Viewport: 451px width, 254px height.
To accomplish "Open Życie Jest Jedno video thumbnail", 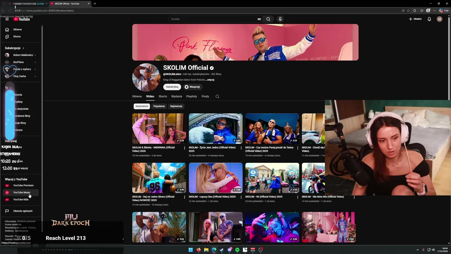I will click(x=216, y=128).
